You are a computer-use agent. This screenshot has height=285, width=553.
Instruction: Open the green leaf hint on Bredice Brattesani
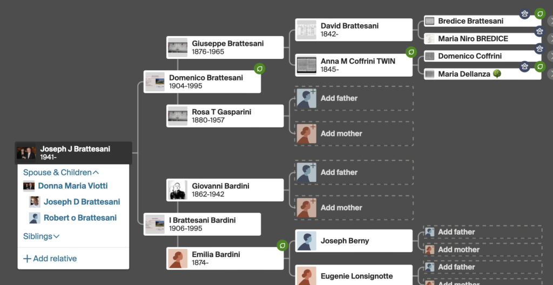click(540, 13)
